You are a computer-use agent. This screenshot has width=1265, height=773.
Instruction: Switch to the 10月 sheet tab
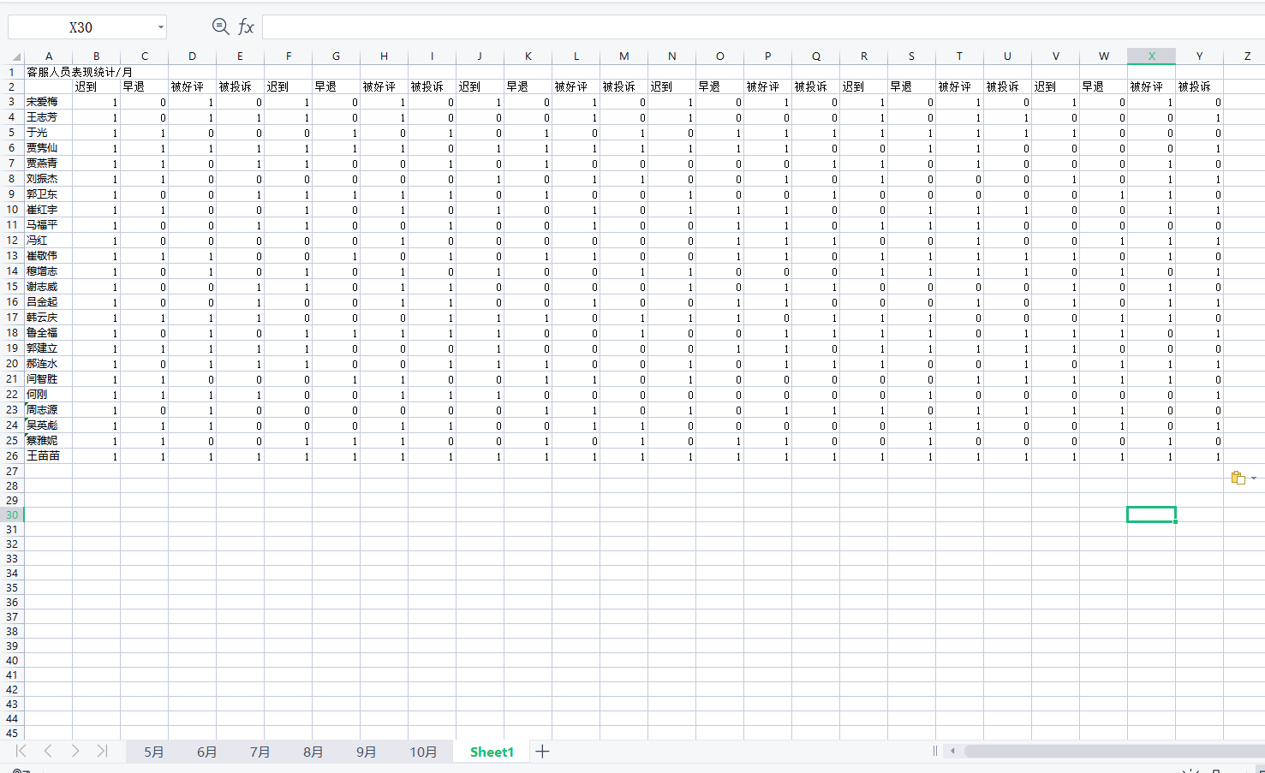point(423,752)
